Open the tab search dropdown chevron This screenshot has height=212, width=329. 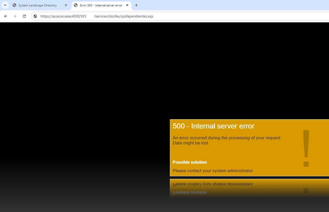click(x=5, y=5)
